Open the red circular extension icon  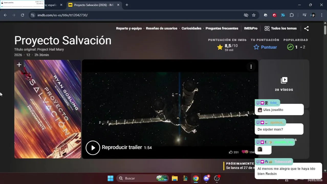coord(274,15)
